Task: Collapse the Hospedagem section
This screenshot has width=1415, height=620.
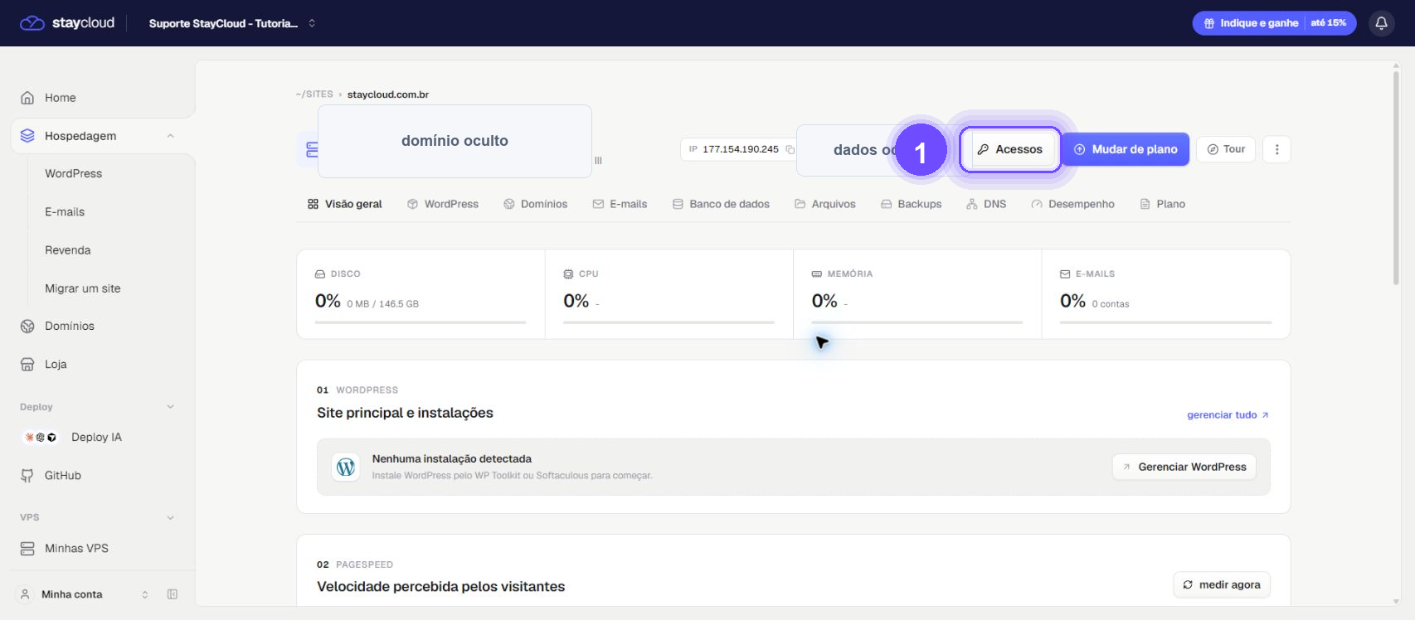Action: click(170, 136)
